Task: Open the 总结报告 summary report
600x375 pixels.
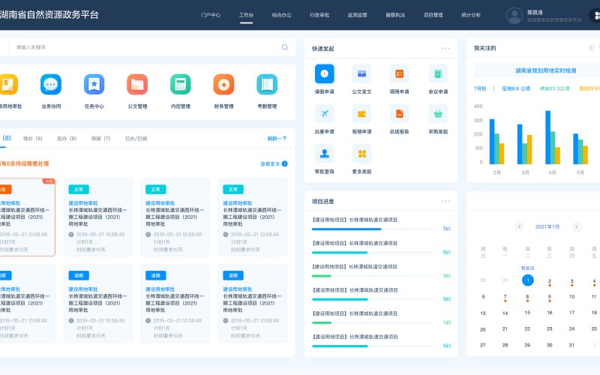Action: (x=400, y=114)
